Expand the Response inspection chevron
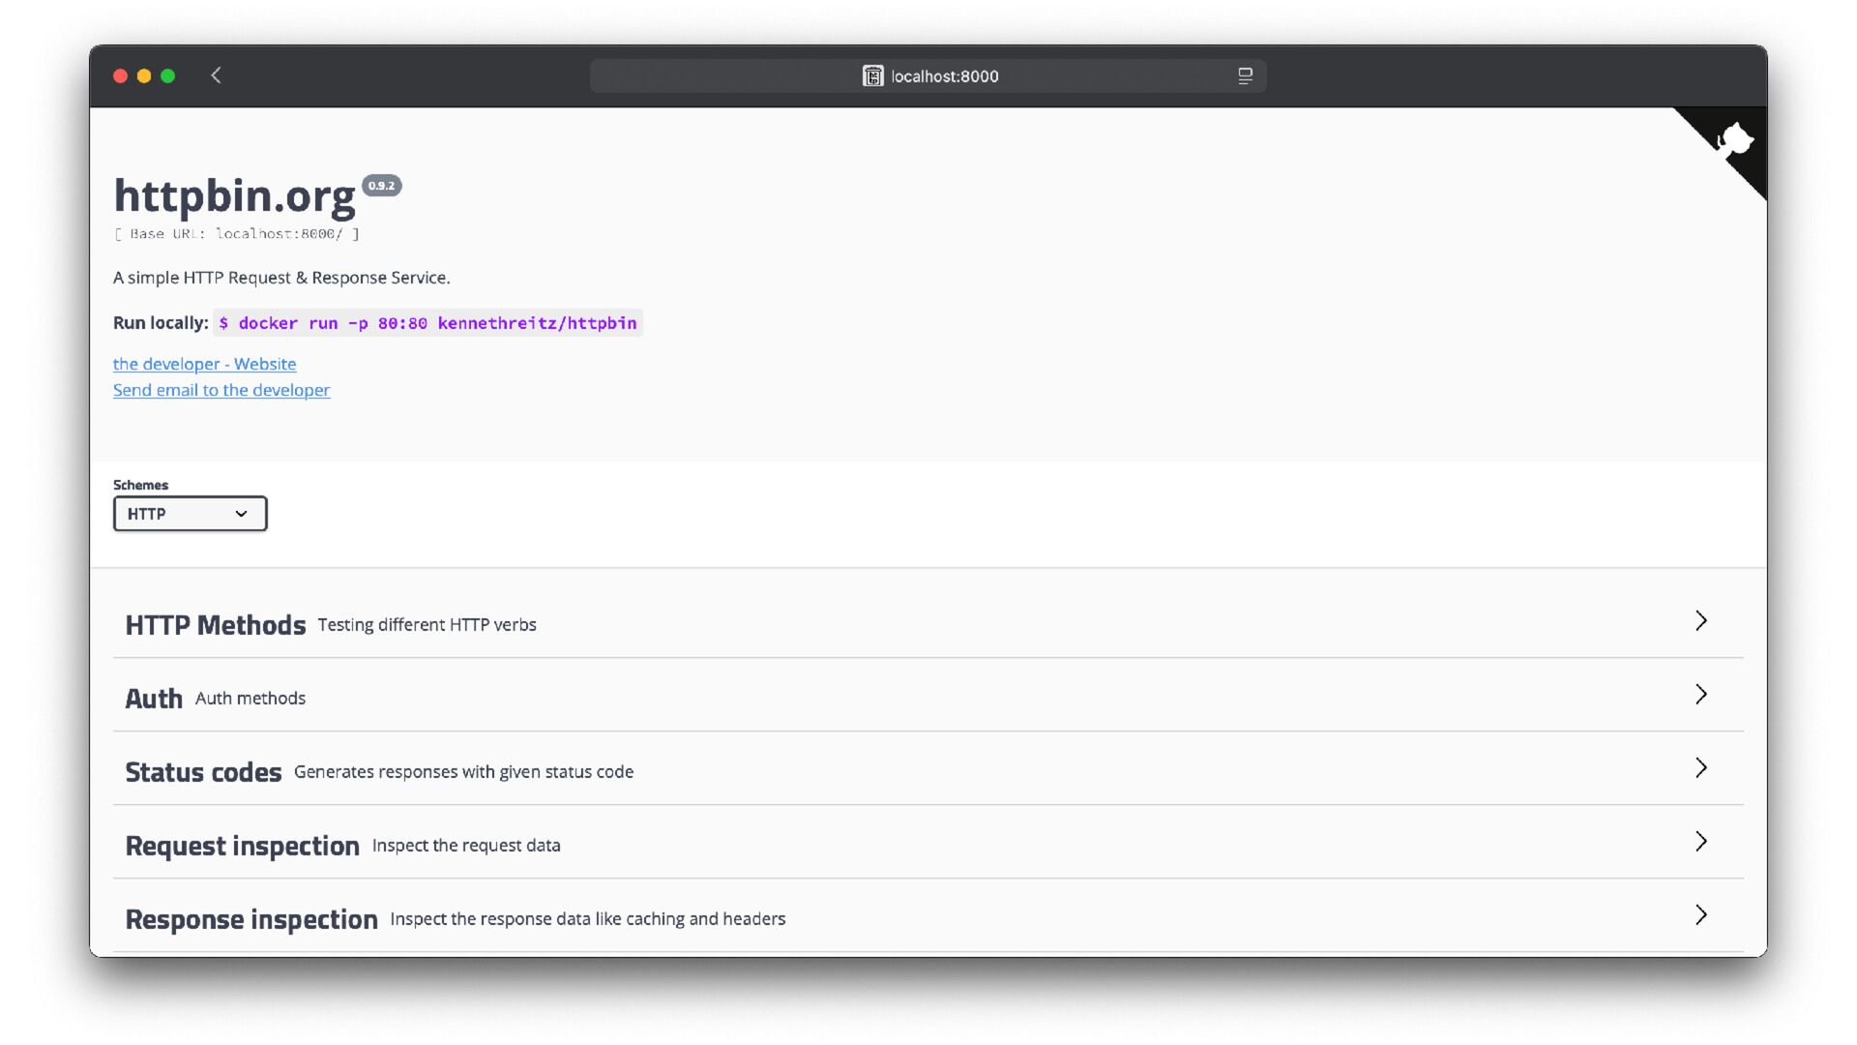This screenshot has width=1857, height=1045. click(1701, 915)
